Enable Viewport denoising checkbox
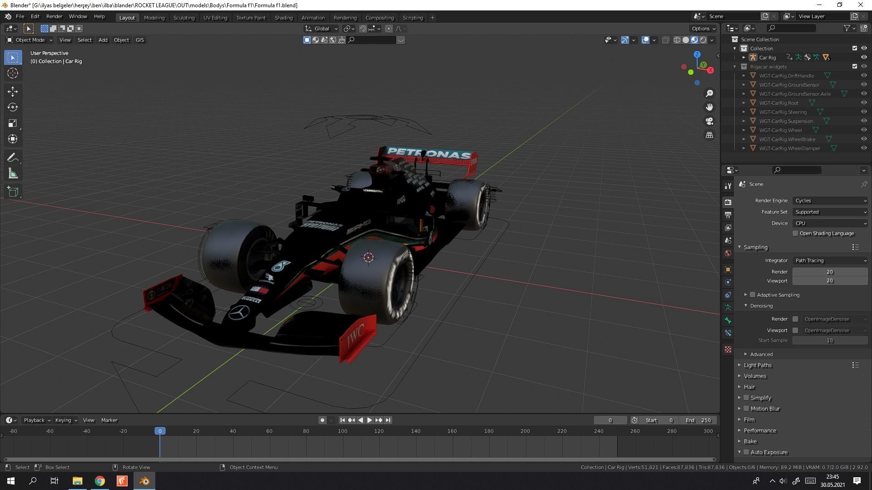The width and height of the screenshot is (872, 490). (795, 330)
